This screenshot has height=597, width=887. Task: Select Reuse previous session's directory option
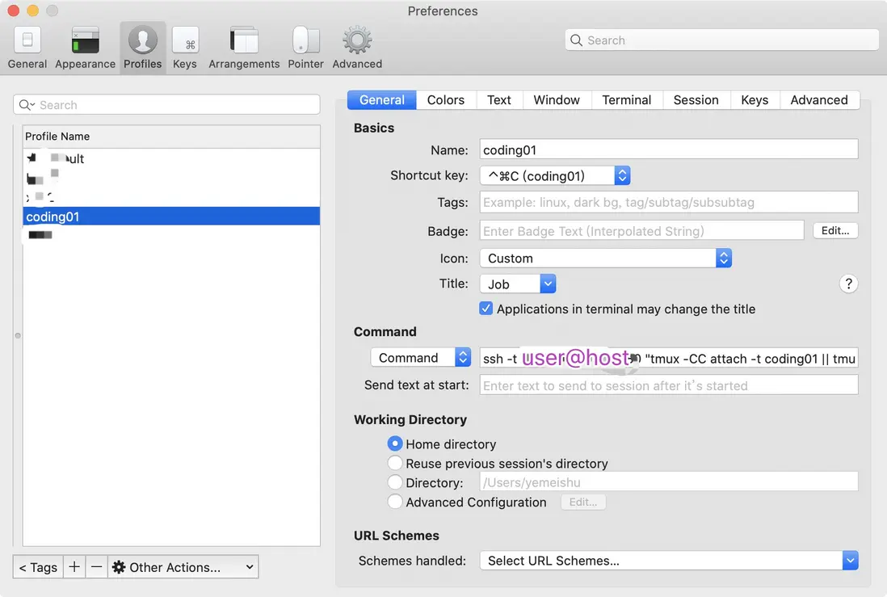(x=395, y=462)
